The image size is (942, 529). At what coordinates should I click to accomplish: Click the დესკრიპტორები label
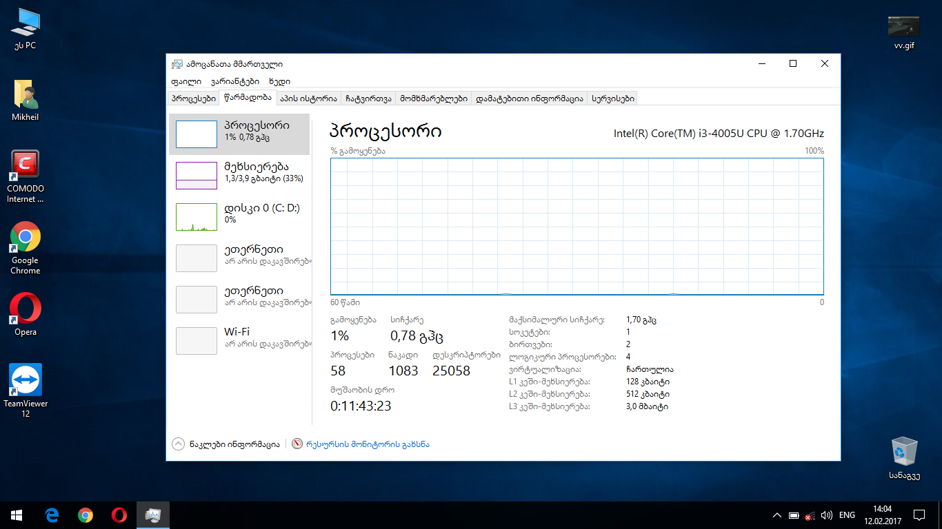point(466,355)
